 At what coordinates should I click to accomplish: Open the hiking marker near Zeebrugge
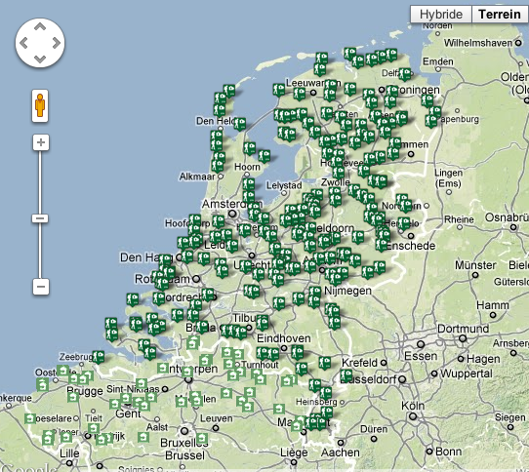(x=99, y=356)
